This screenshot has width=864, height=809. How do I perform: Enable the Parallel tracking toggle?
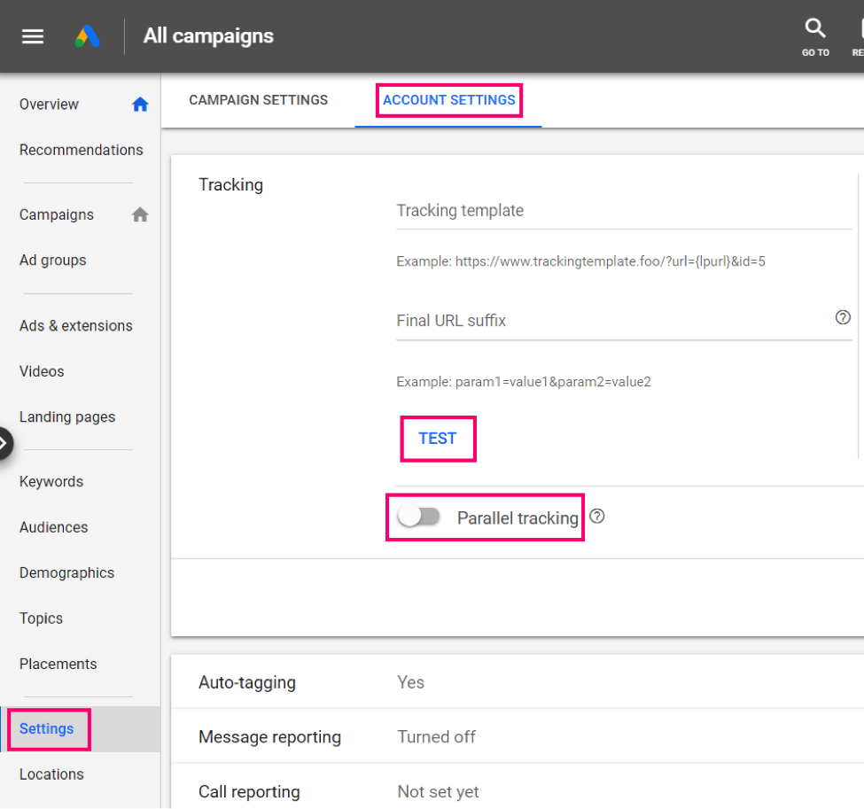click(x=419, y=516)
